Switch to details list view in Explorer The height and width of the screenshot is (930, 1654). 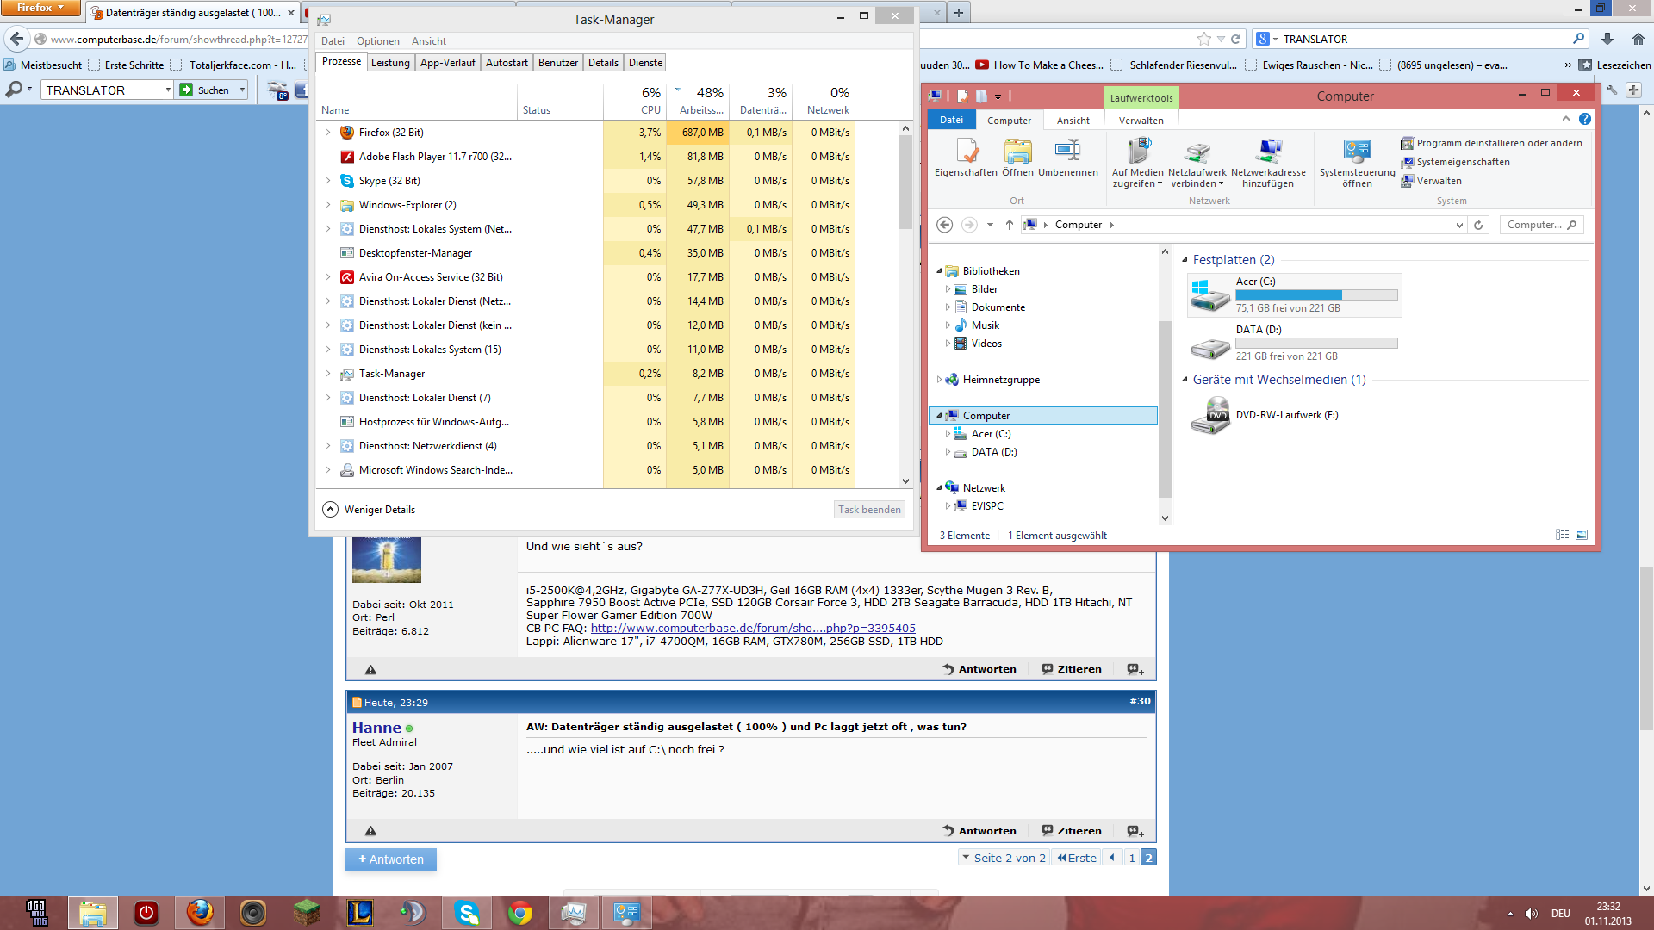(x=1562, y=535)
